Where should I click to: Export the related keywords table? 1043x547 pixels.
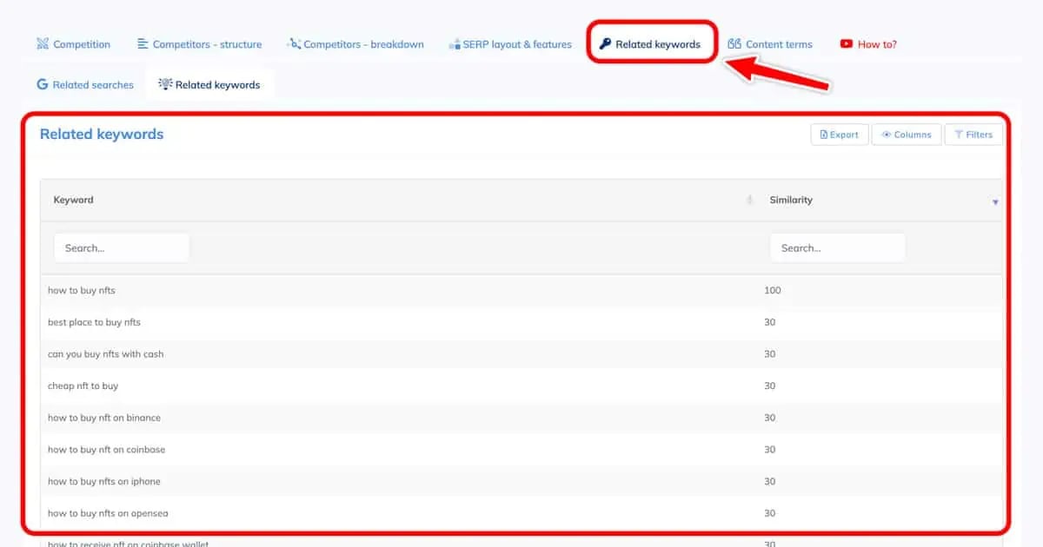[839, 135]
